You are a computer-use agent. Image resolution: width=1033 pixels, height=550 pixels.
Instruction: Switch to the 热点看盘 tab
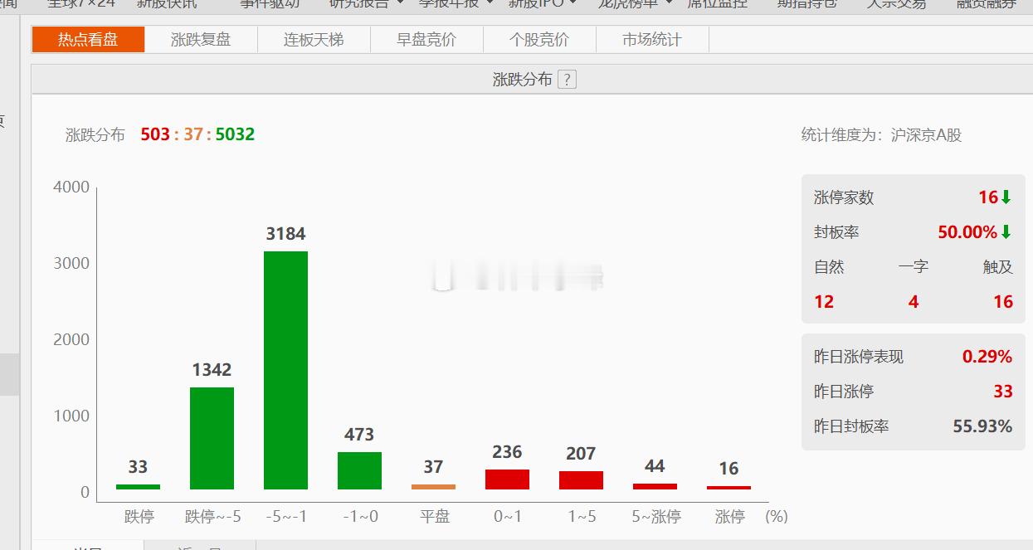88,40
